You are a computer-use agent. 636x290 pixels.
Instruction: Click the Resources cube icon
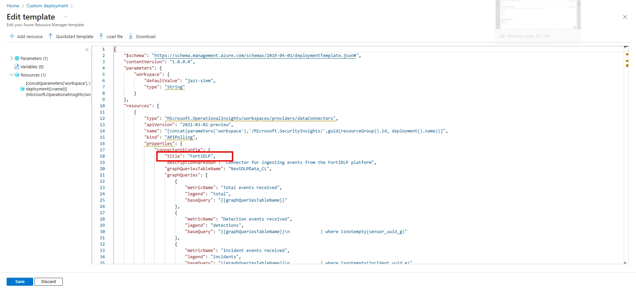click(17, 75)
